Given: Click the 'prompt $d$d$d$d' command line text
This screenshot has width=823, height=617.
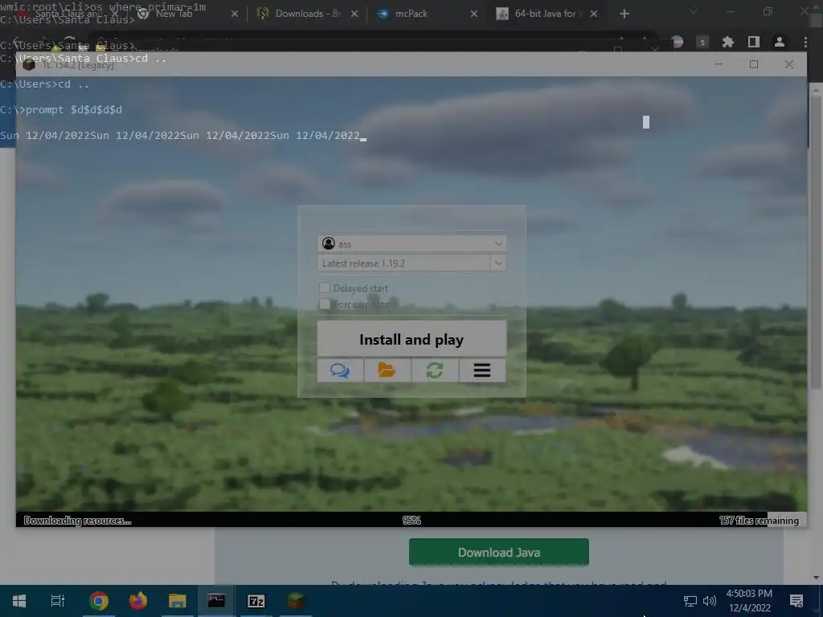Looking at the screenshot, I should 73,109.
